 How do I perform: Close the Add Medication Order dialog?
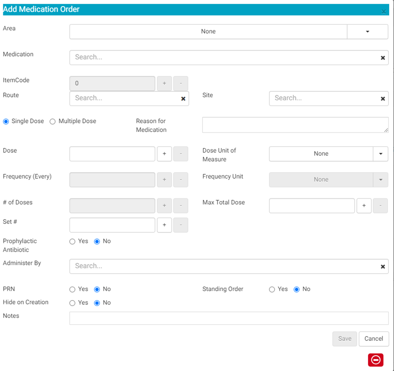tap(383, 11)
